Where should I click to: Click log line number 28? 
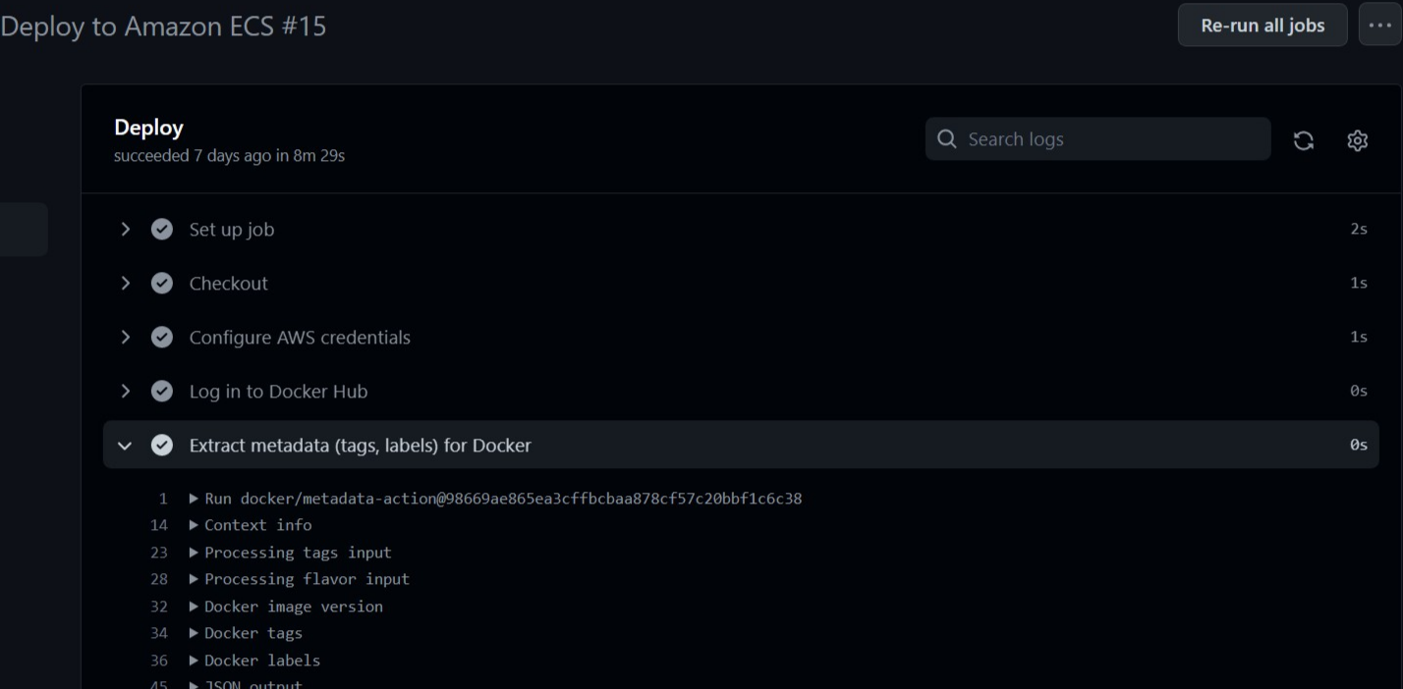pos(159,579)
